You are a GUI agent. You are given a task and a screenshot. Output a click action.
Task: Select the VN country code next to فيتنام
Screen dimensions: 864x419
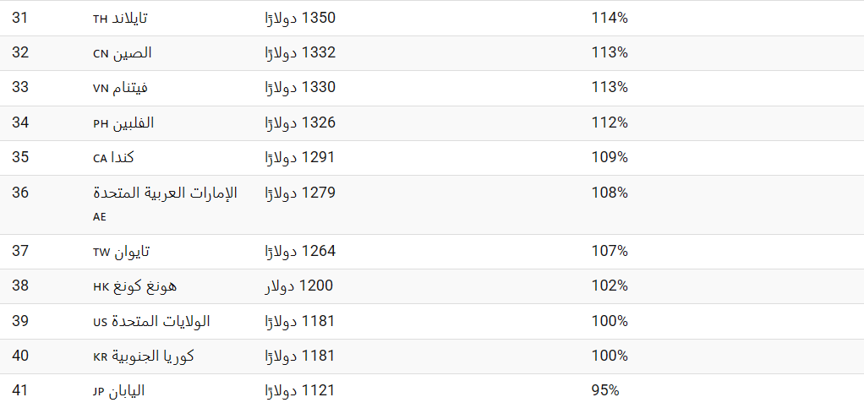(101, 89)
